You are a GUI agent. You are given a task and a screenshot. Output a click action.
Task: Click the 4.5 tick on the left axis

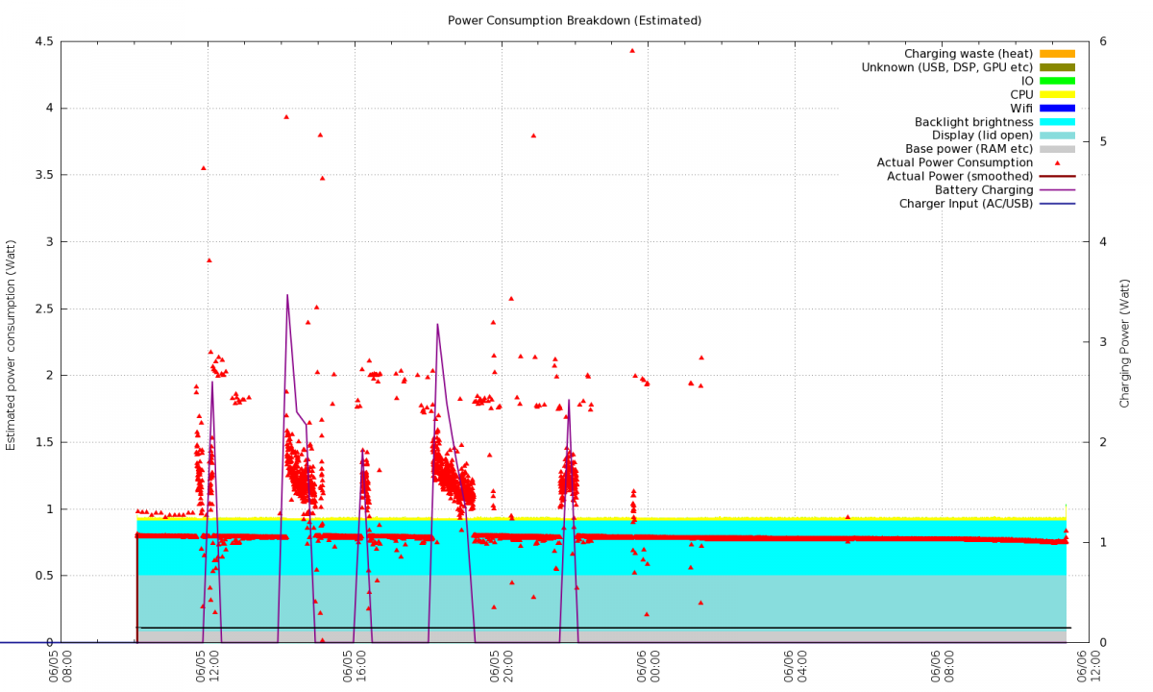click(42, 41)
